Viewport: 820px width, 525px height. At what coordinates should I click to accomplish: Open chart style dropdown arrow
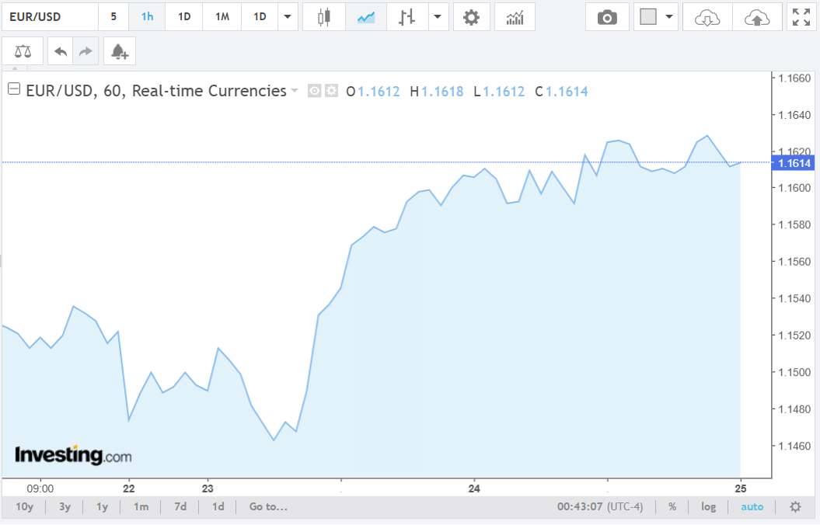(438, 17)
